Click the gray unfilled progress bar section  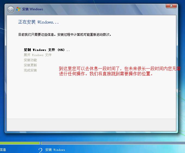tap(112, 143)
